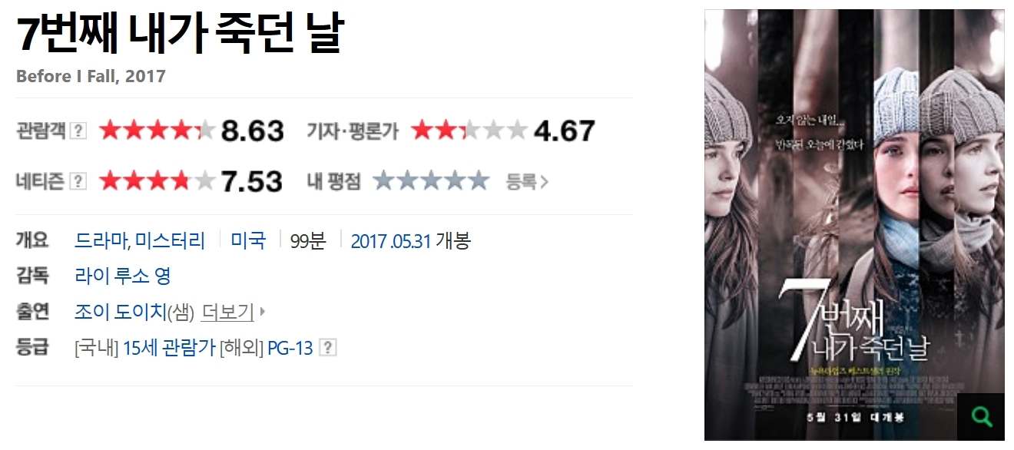Click the critics star rating 4.67

pos(469,131)
